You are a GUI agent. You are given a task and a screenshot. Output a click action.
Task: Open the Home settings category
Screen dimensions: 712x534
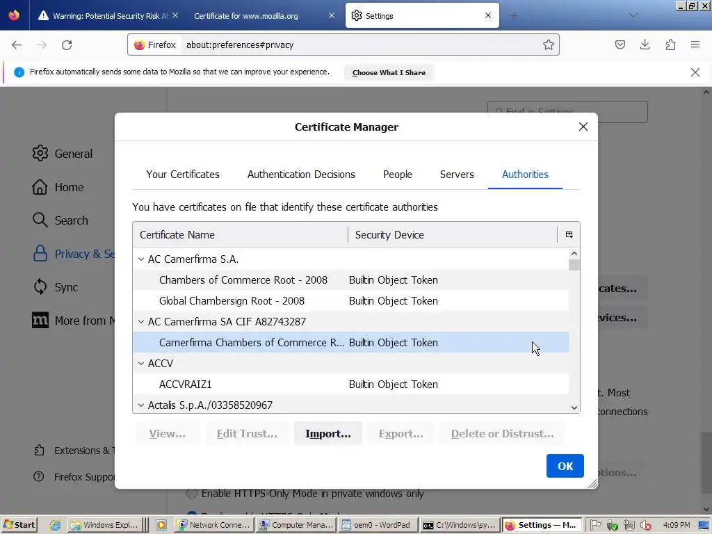tap(58, 187)
